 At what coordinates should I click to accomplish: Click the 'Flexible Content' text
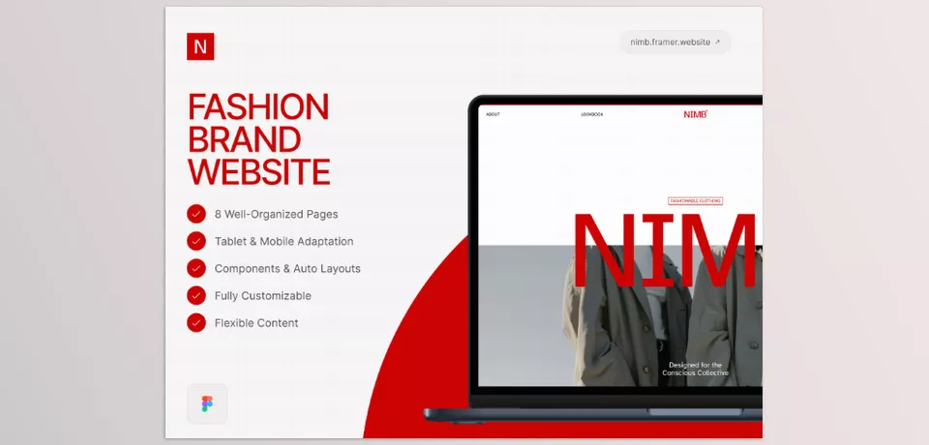[256, 323]
